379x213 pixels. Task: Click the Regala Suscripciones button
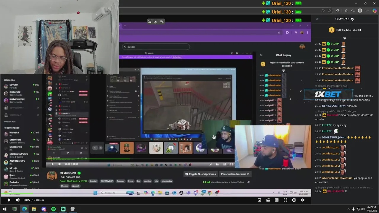[x=201, y=174]
